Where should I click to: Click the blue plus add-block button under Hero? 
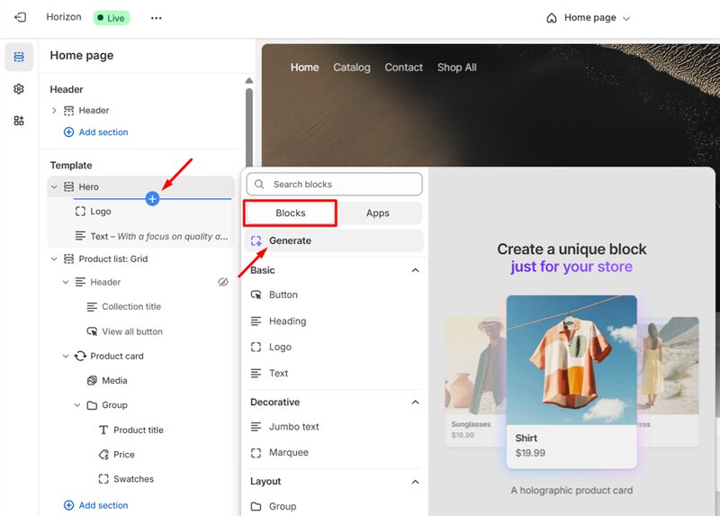tap(152, 198)
